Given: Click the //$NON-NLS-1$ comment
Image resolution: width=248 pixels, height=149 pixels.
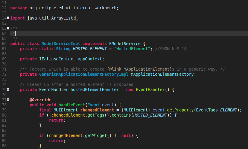Looking at the screenshot, I should point(171,49).
